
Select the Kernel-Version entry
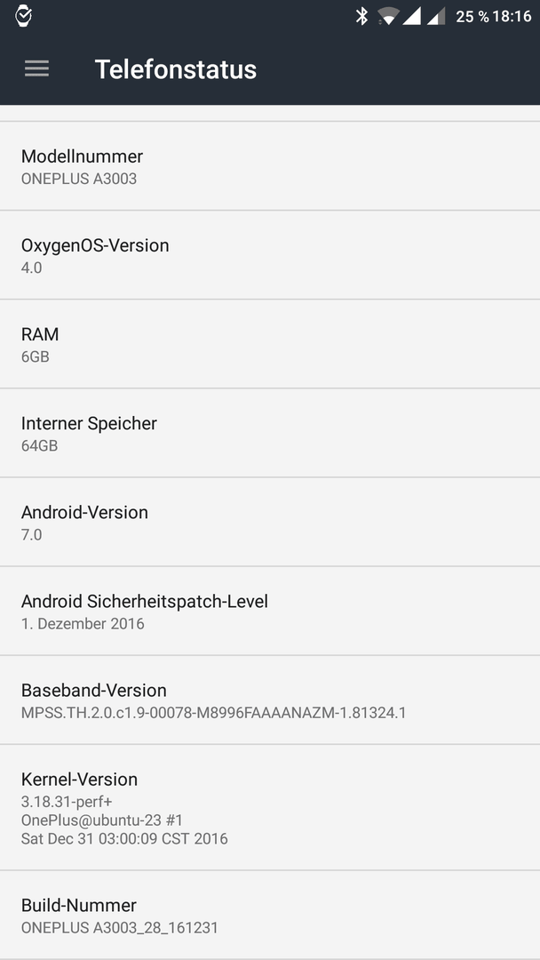point(270,807)
